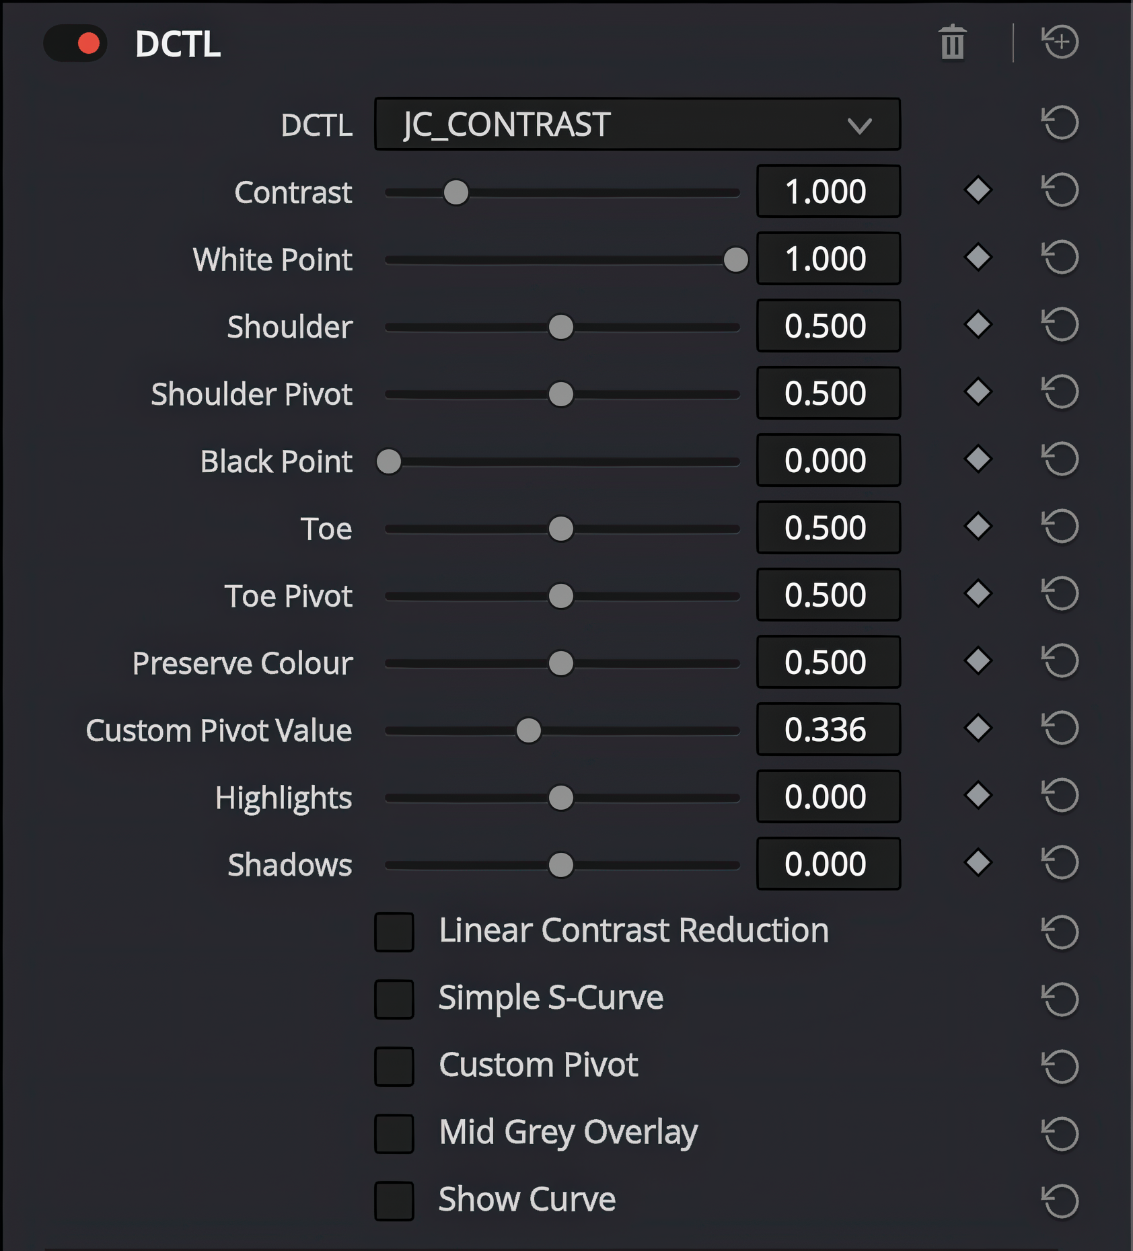Reset the Contrast parameter
This screenshot has width=1133, height=1251.
(x=1060, y=190)
